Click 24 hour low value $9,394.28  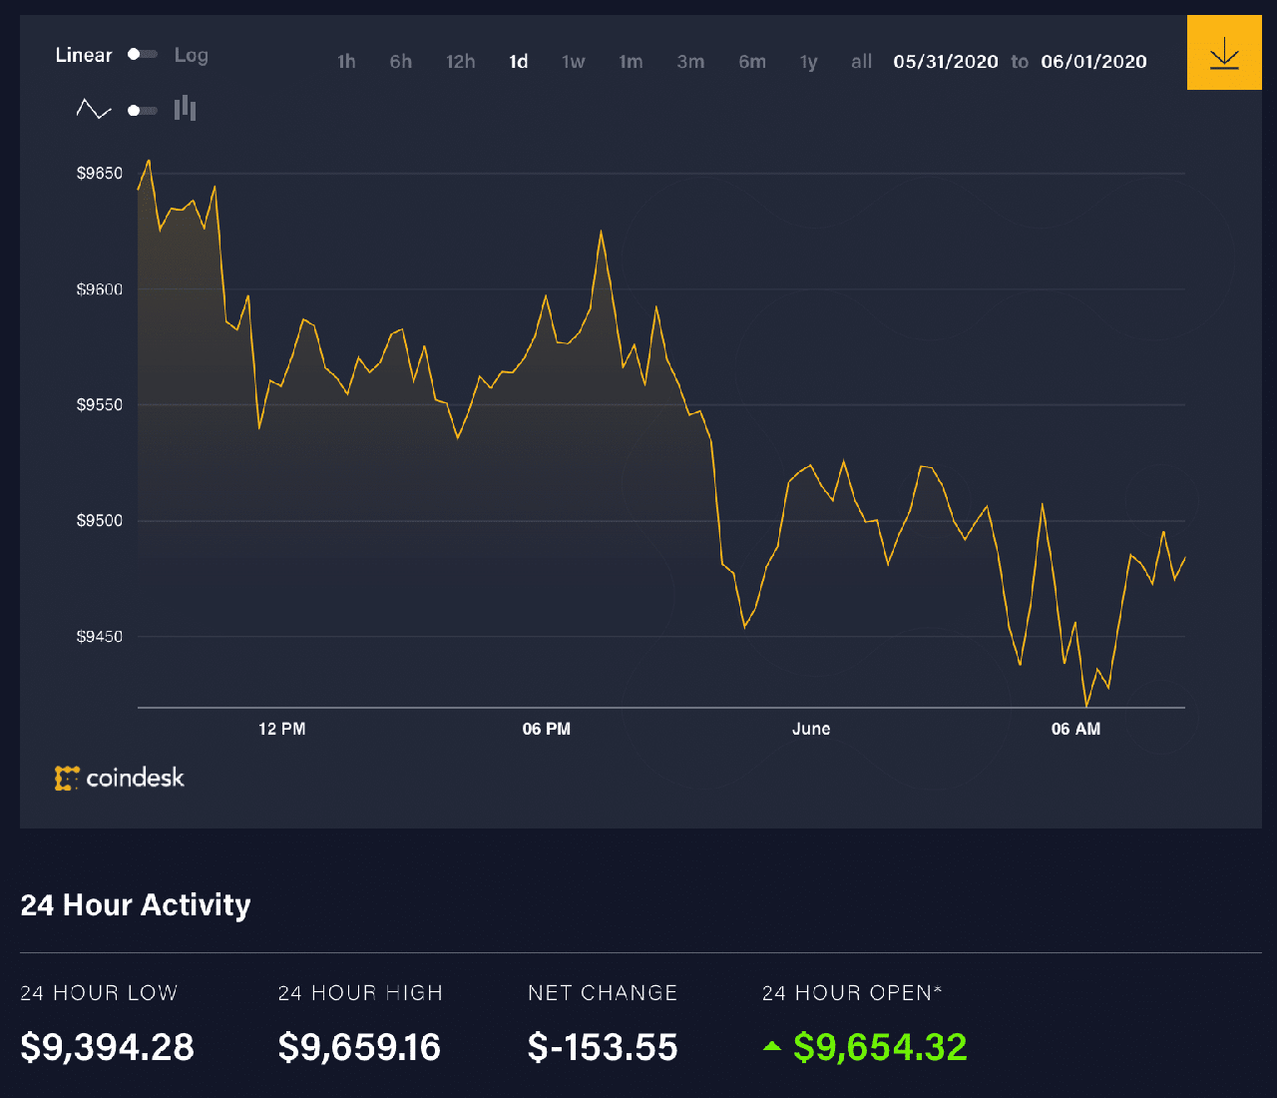coord(108,1047)
